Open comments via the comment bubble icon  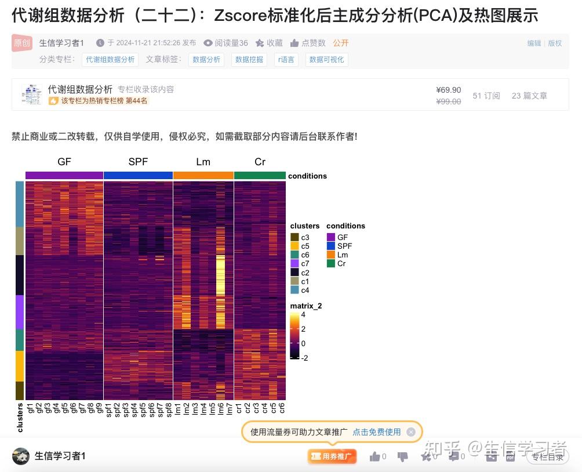click(x=454, y=456)
